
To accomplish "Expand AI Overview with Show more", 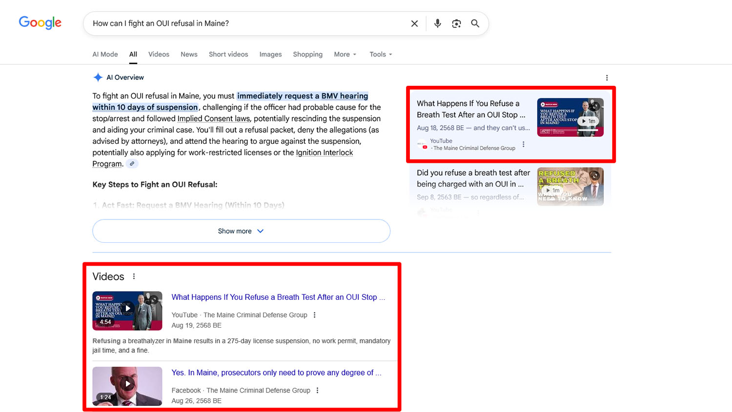I will (x=241, y=231).
